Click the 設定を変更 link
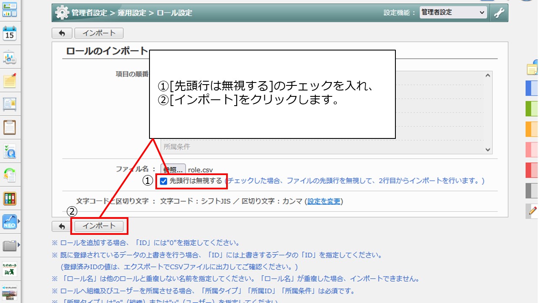 (x=324, y=201)
